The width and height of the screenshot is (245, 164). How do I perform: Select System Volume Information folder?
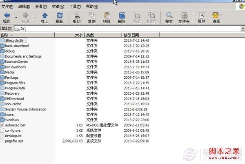coord(26,109)
